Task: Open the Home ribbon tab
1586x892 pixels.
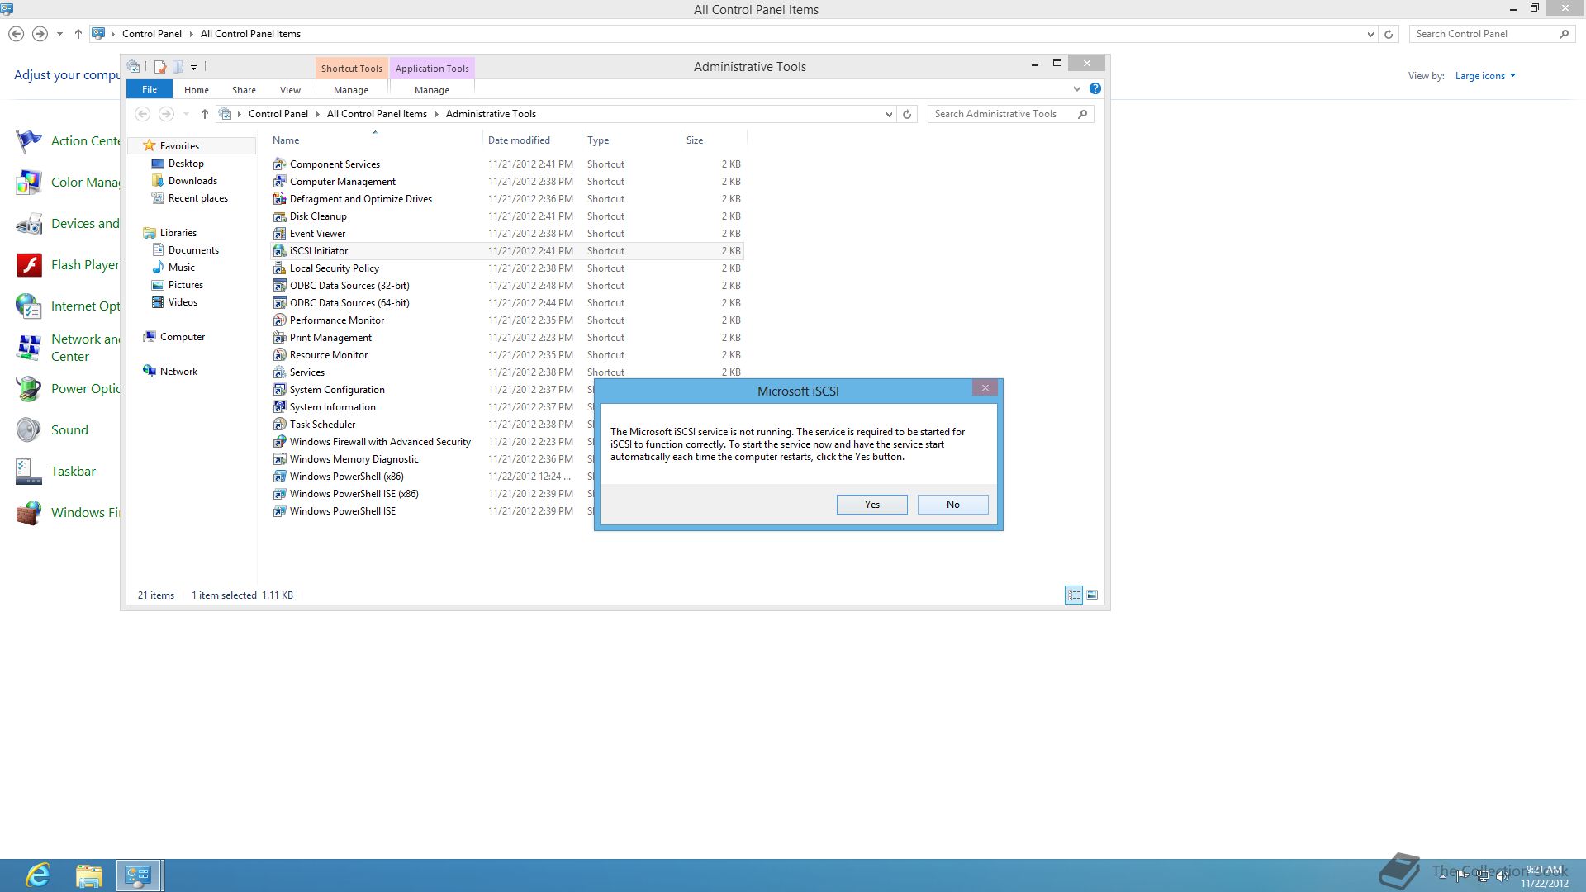Action: [x=196, y=90]
